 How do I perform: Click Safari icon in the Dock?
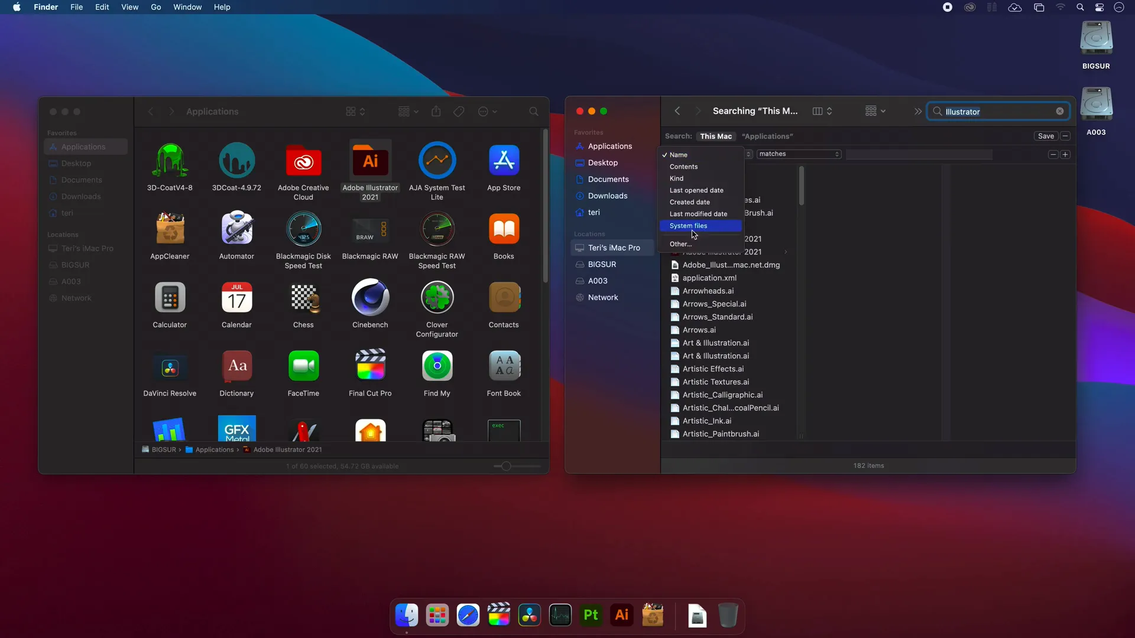(468, 616)
